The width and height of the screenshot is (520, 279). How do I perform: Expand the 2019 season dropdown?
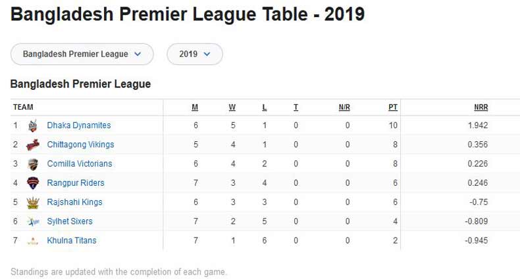pyautogui.click(x=195, y=54)
